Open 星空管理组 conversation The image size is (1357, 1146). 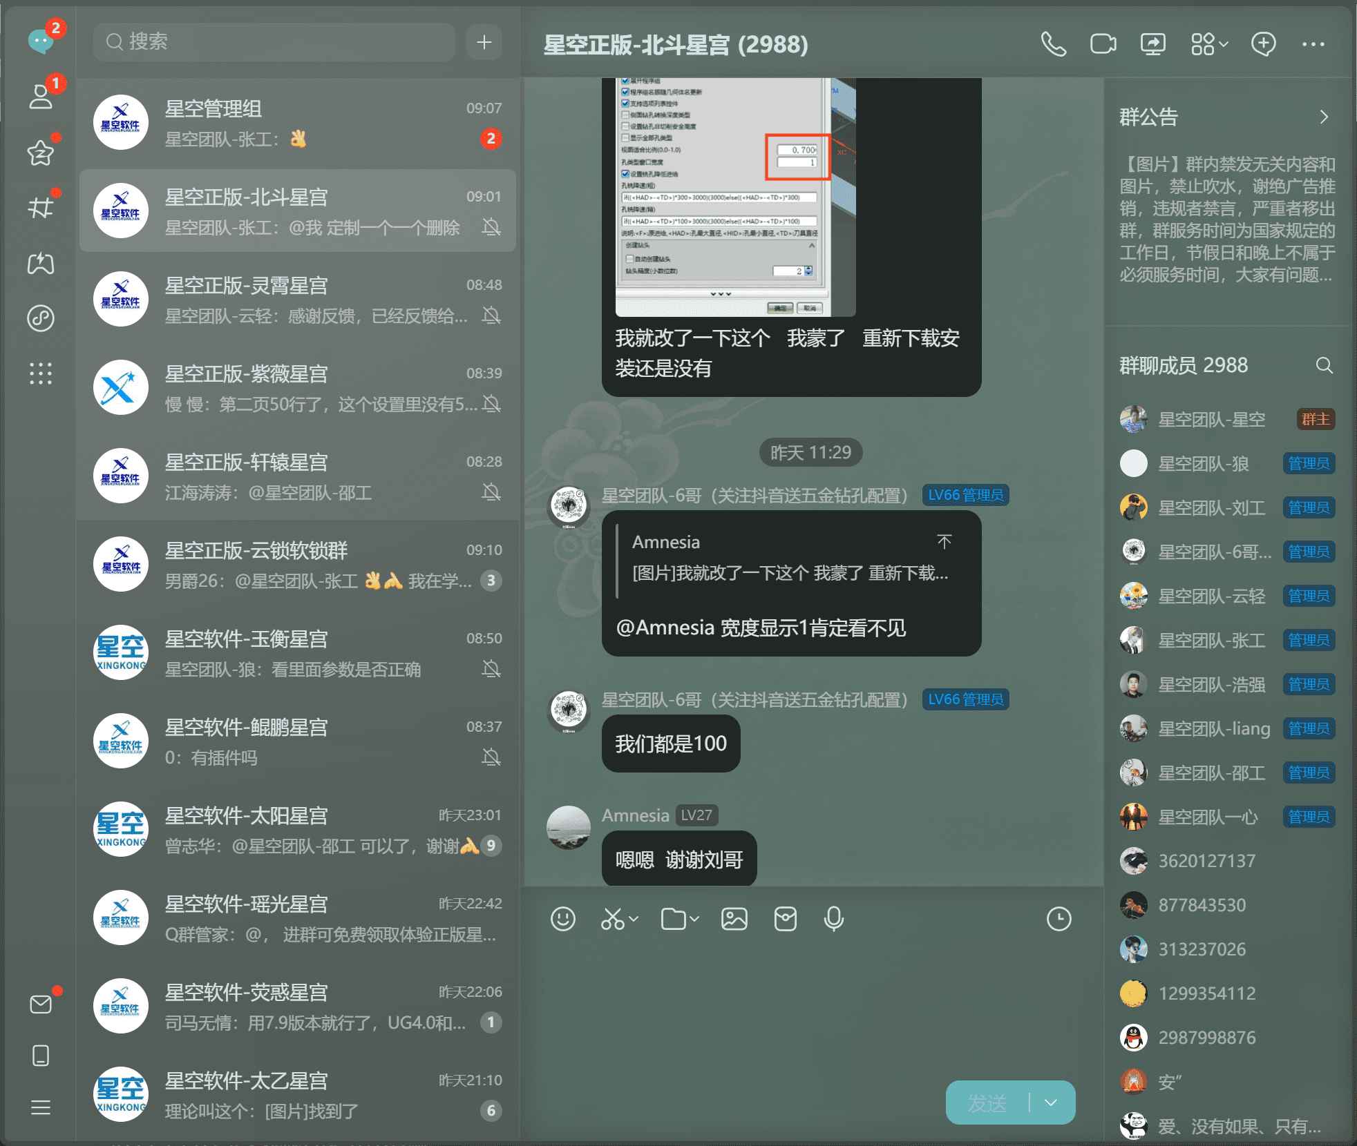297,123
